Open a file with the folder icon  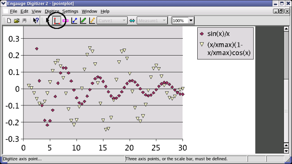pyautogui.click(x=17, y=21)
